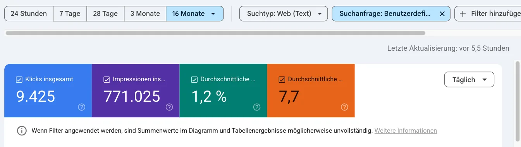Image resolution: width=521 pixels, height=147 pixels.
Task: Uncheck the Impressionen insgesamt checkbox
Action: pyautogui.click(x=107, y=79)
